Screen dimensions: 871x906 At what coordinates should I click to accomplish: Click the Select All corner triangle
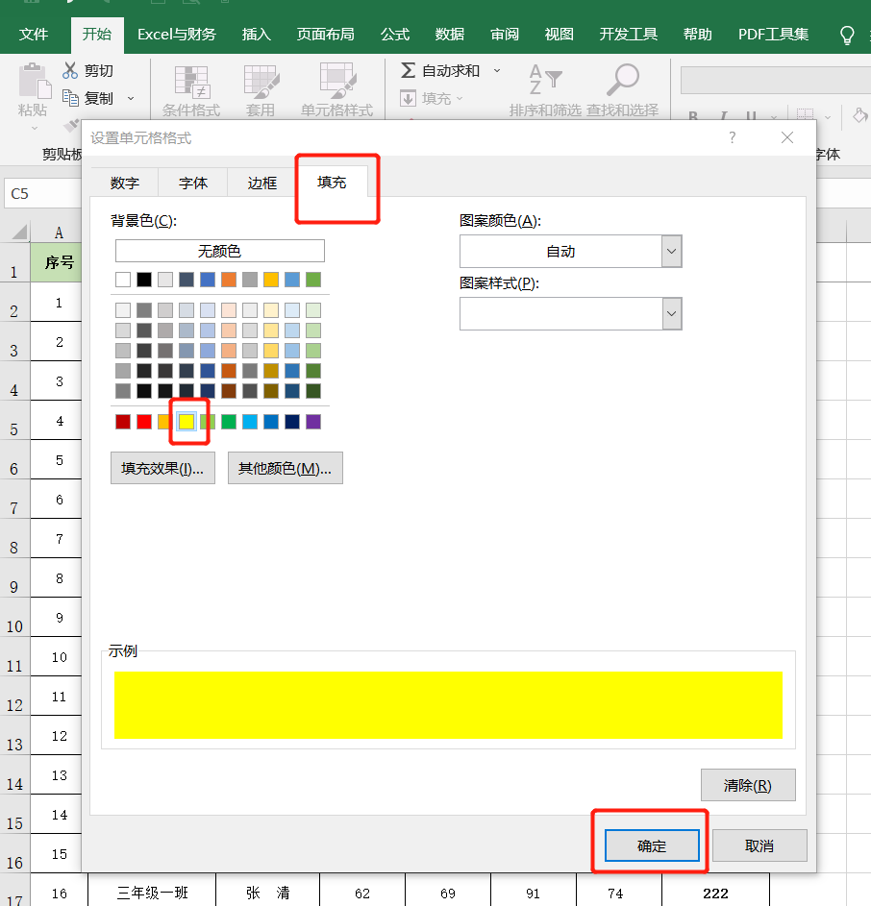[x=19, y=232]
